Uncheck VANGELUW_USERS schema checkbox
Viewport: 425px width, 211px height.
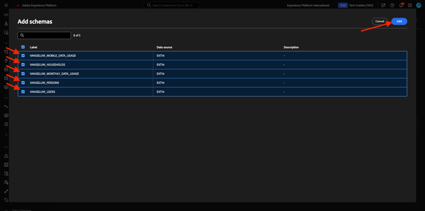click(23, 92)
